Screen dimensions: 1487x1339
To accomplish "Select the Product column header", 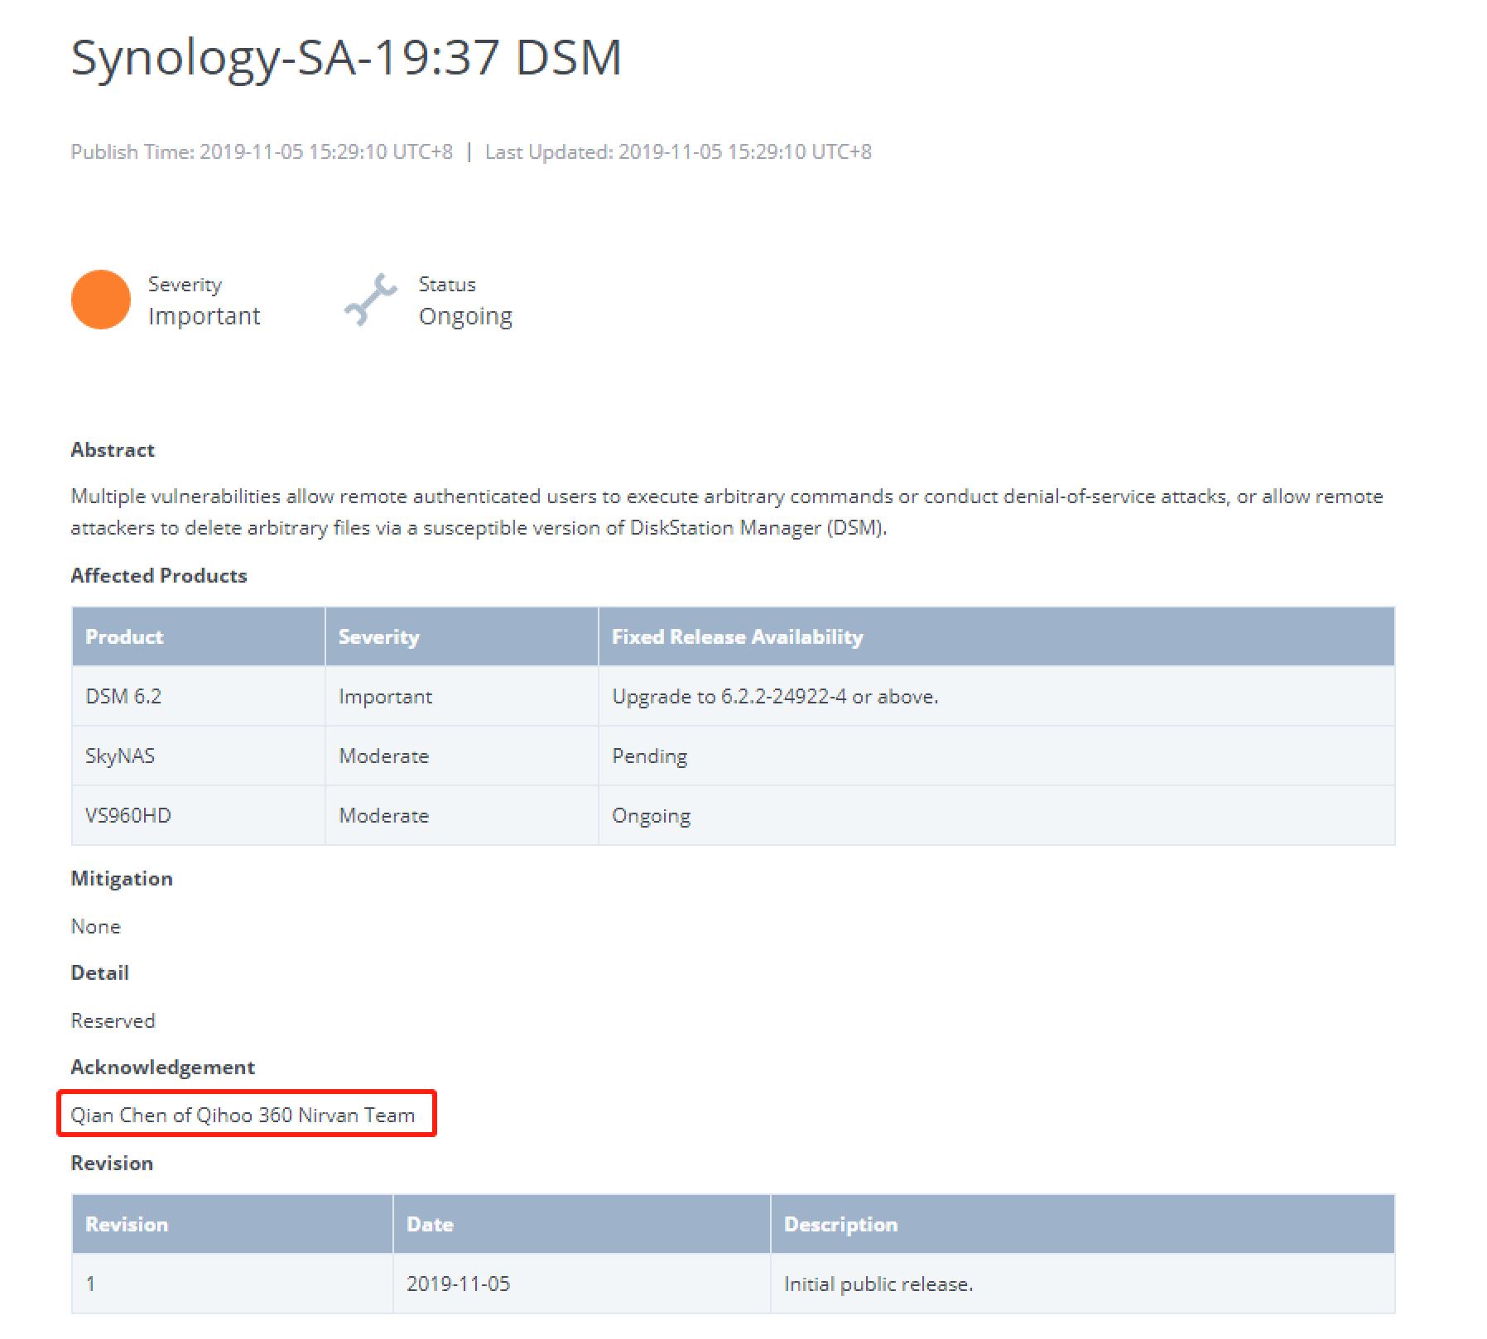I will tap(124, 636).
